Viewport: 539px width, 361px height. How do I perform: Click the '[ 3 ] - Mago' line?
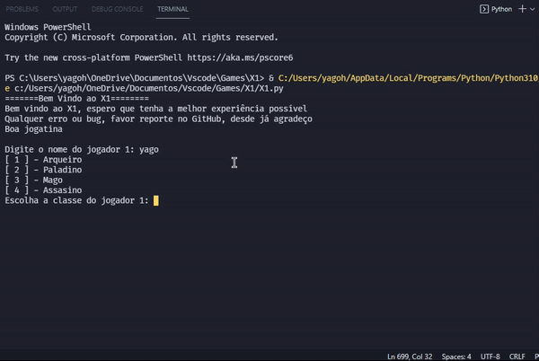pos(34,180)
